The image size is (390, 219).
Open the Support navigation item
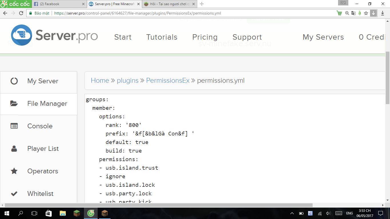pos(247,37)
